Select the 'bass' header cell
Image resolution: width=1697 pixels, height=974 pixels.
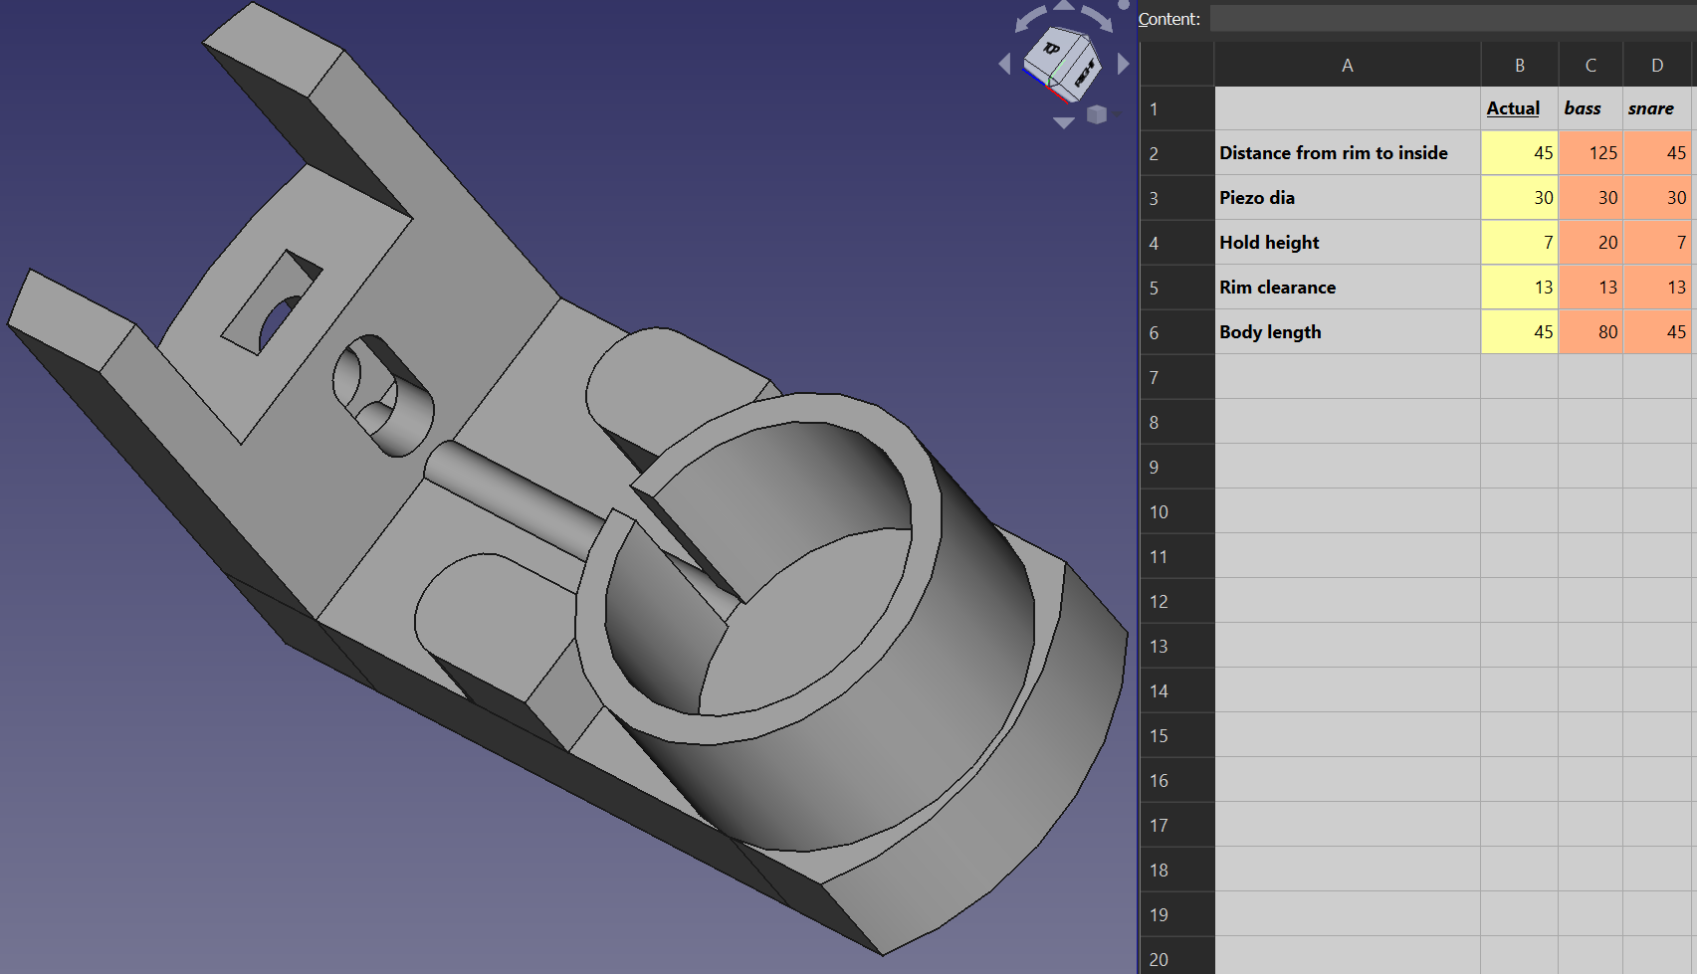(1590, 108)
